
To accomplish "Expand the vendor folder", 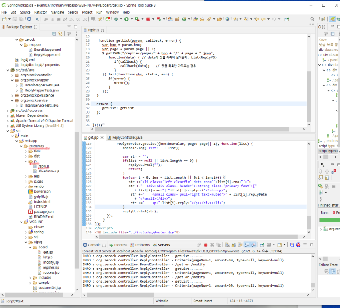I will (x=26, y=186).
